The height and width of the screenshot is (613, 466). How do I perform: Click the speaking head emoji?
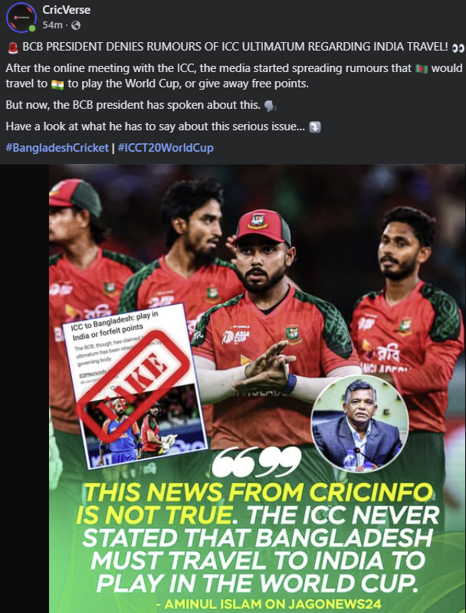[270, 106]
